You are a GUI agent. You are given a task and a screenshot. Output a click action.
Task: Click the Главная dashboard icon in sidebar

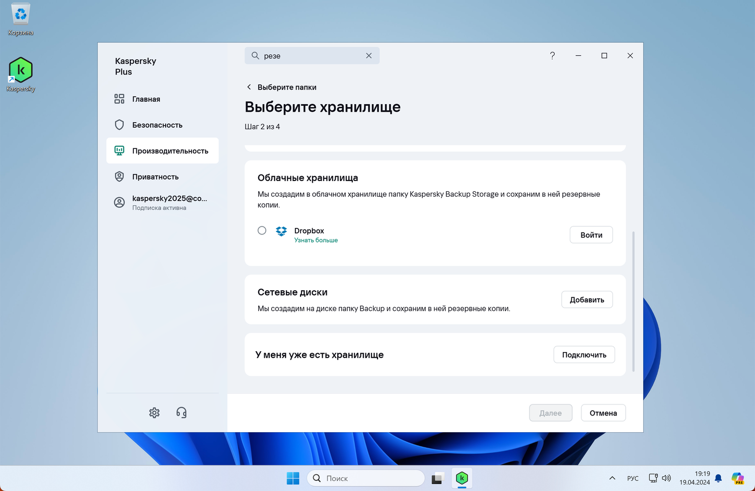pyautogui.click(x=119, y=99)
